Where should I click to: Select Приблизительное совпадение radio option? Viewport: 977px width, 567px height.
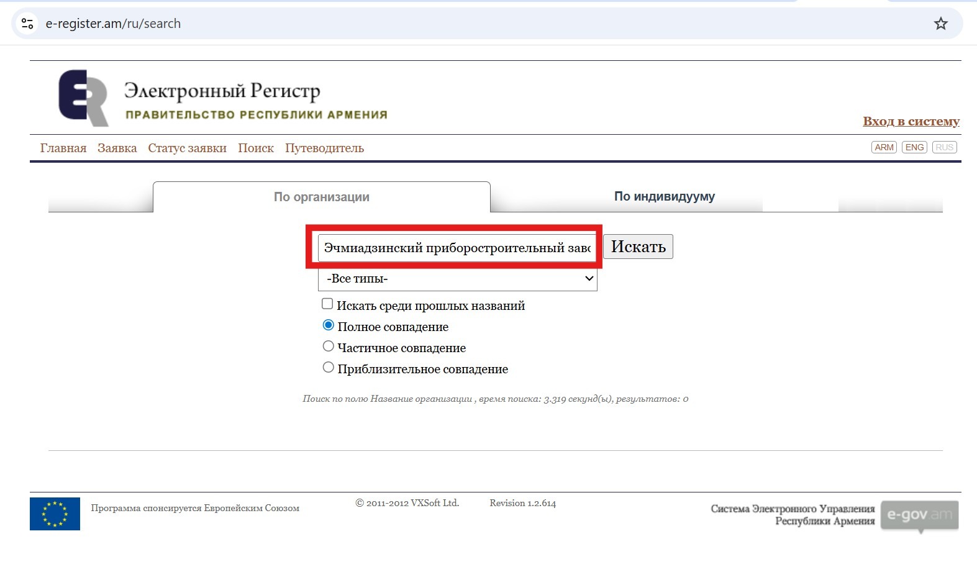tap(329, 368)
